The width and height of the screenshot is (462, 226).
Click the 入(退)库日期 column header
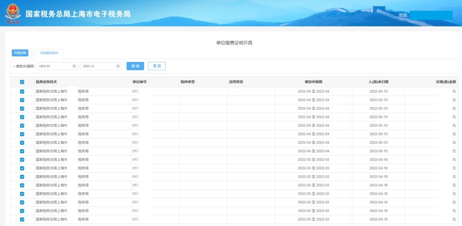pyautogui.click(x=378, y=82)
